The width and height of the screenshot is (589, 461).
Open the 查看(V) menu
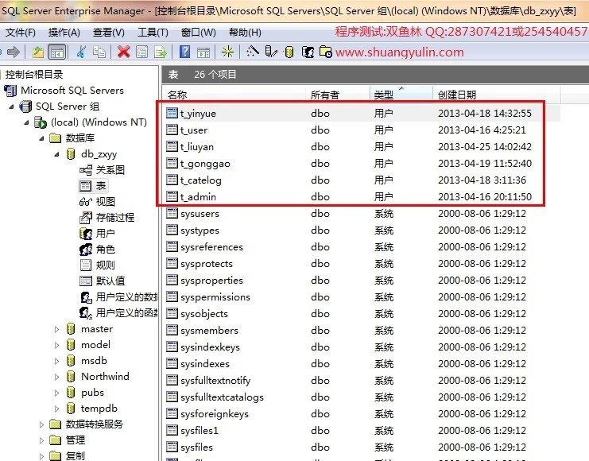(x=109, y=33)
